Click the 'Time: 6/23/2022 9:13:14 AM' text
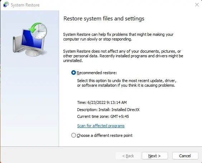Viewport: 202px width, 163px height. 102,102
